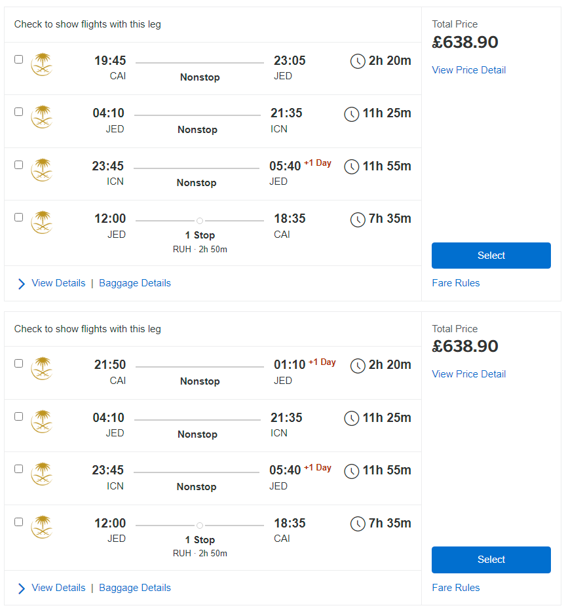Expand the first itinerary's View Details chevron

pos(22,284)
